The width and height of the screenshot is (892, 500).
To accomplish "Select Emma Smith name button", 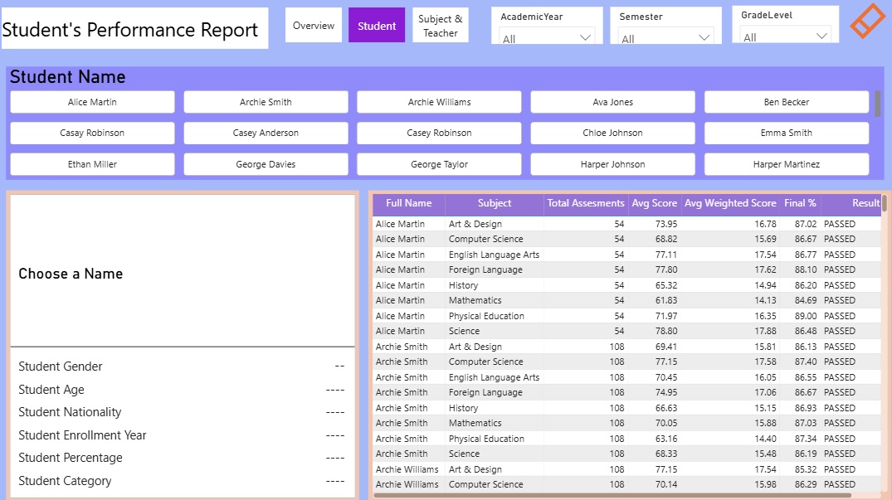I will [787, 133].
